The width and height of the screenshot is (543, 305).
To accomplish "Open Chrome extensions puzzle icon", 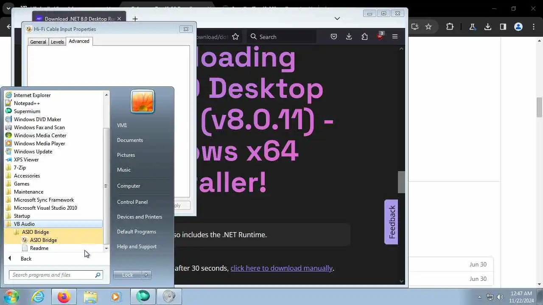I will [450, 27].
